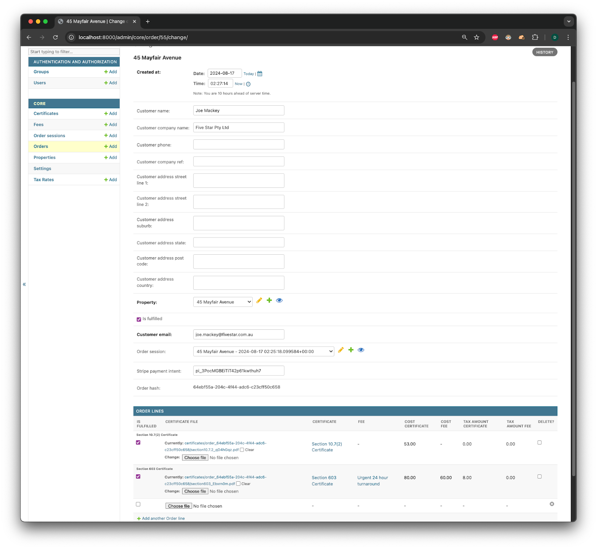Click the HISTORY button
Screen dimensions: 597x549
[x=544, y=52]
